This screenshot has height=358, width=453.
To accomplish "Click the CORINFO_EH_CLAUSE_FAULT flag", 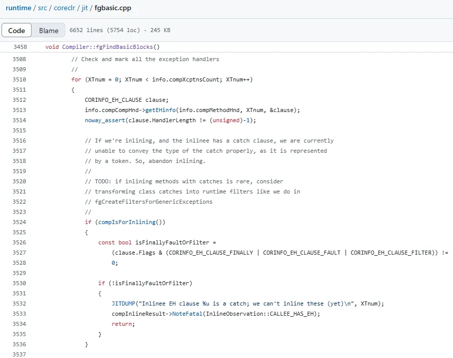I will [301, 253].
